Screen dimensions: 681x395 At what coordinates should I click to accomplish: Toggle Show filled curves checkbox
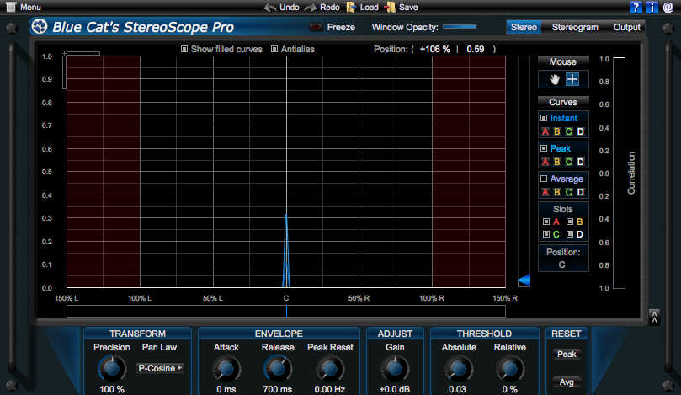[x=184, y=49]
